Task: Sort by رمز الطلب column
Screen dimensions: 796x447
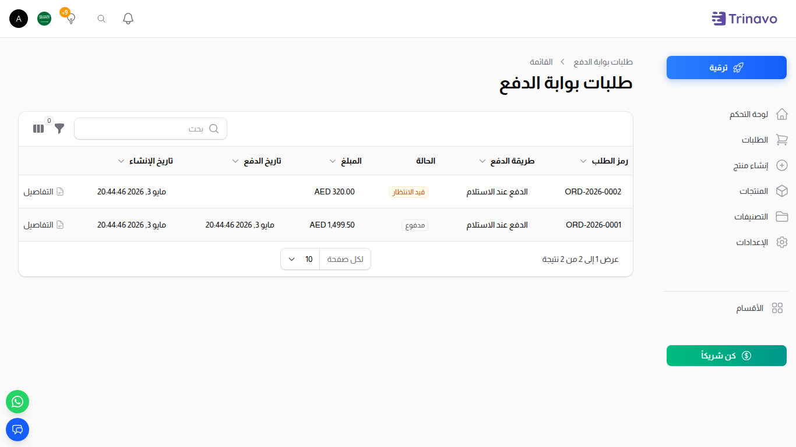Action: (604, 161)
